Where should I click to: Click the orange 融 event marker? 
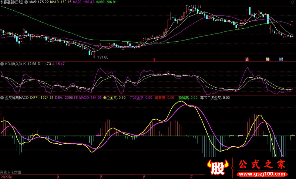[267, 59]
